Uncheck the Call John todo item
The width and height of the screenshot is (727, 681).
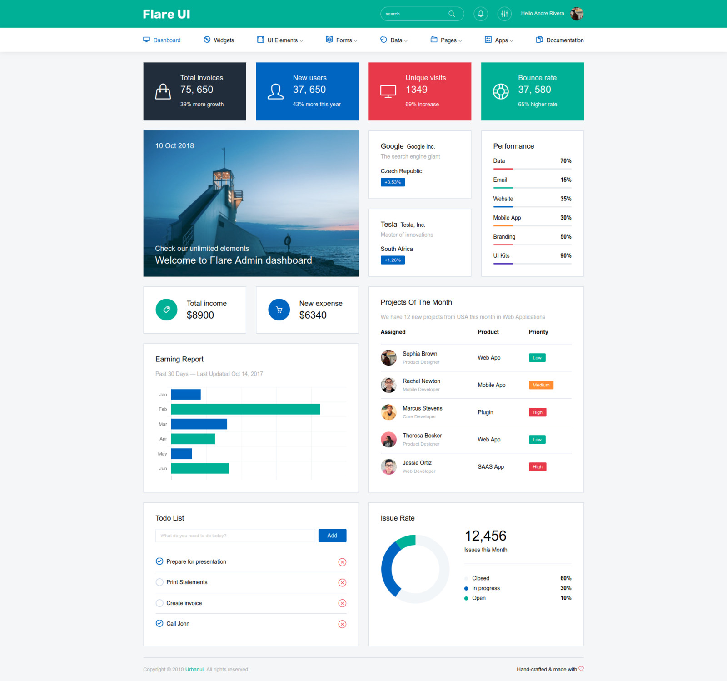159,624
